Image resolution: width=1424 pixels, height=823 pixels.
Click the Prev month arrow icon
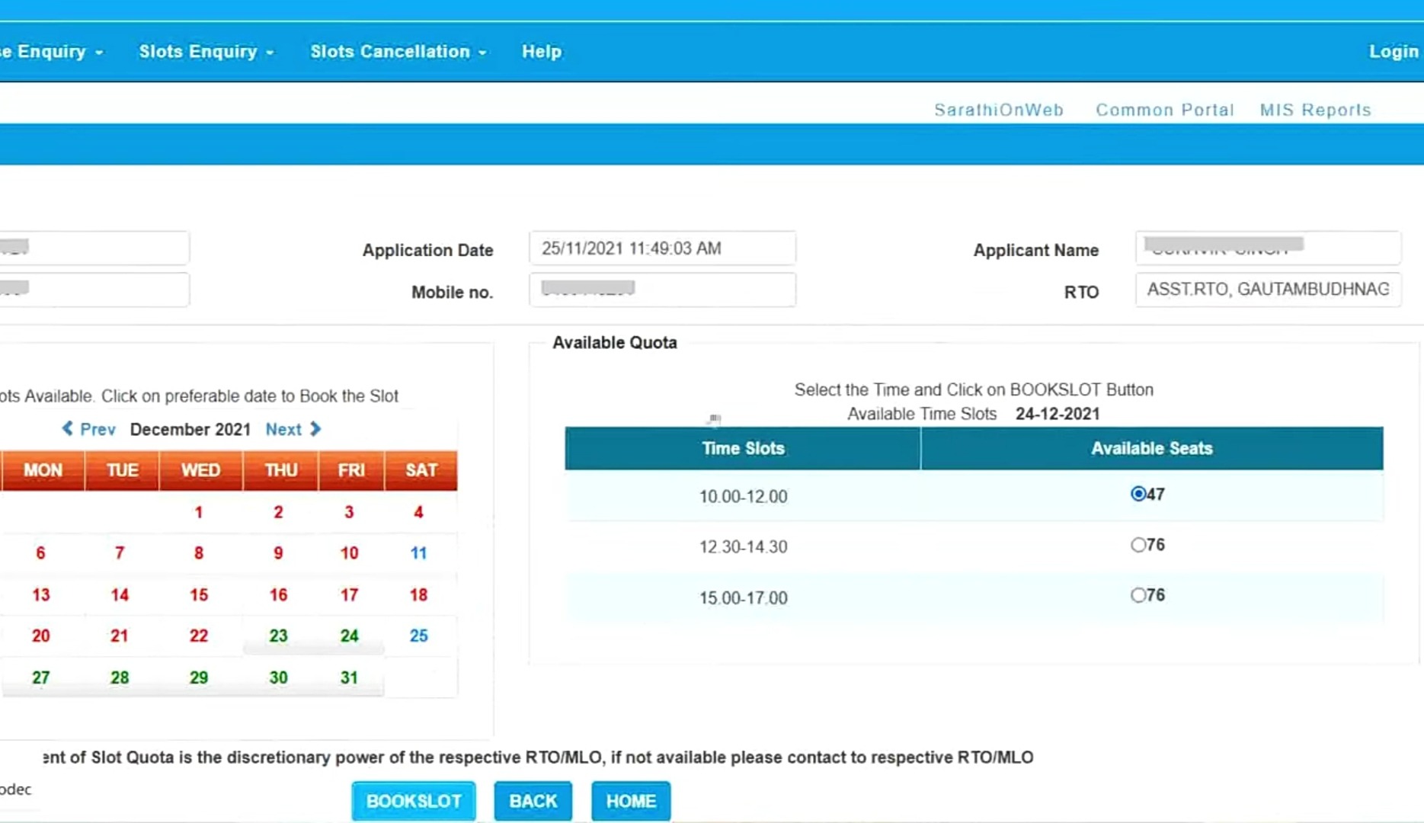coord(68,429)
